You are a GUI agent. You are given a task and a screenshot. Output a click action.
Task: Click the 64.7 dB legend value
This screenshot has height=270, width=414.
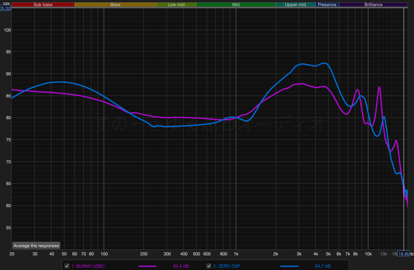(323, 266)
